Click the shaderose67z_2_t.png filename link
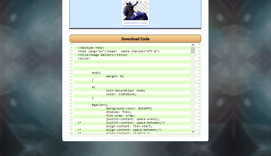This screenshot has height=156, width=271. point(135,23)
